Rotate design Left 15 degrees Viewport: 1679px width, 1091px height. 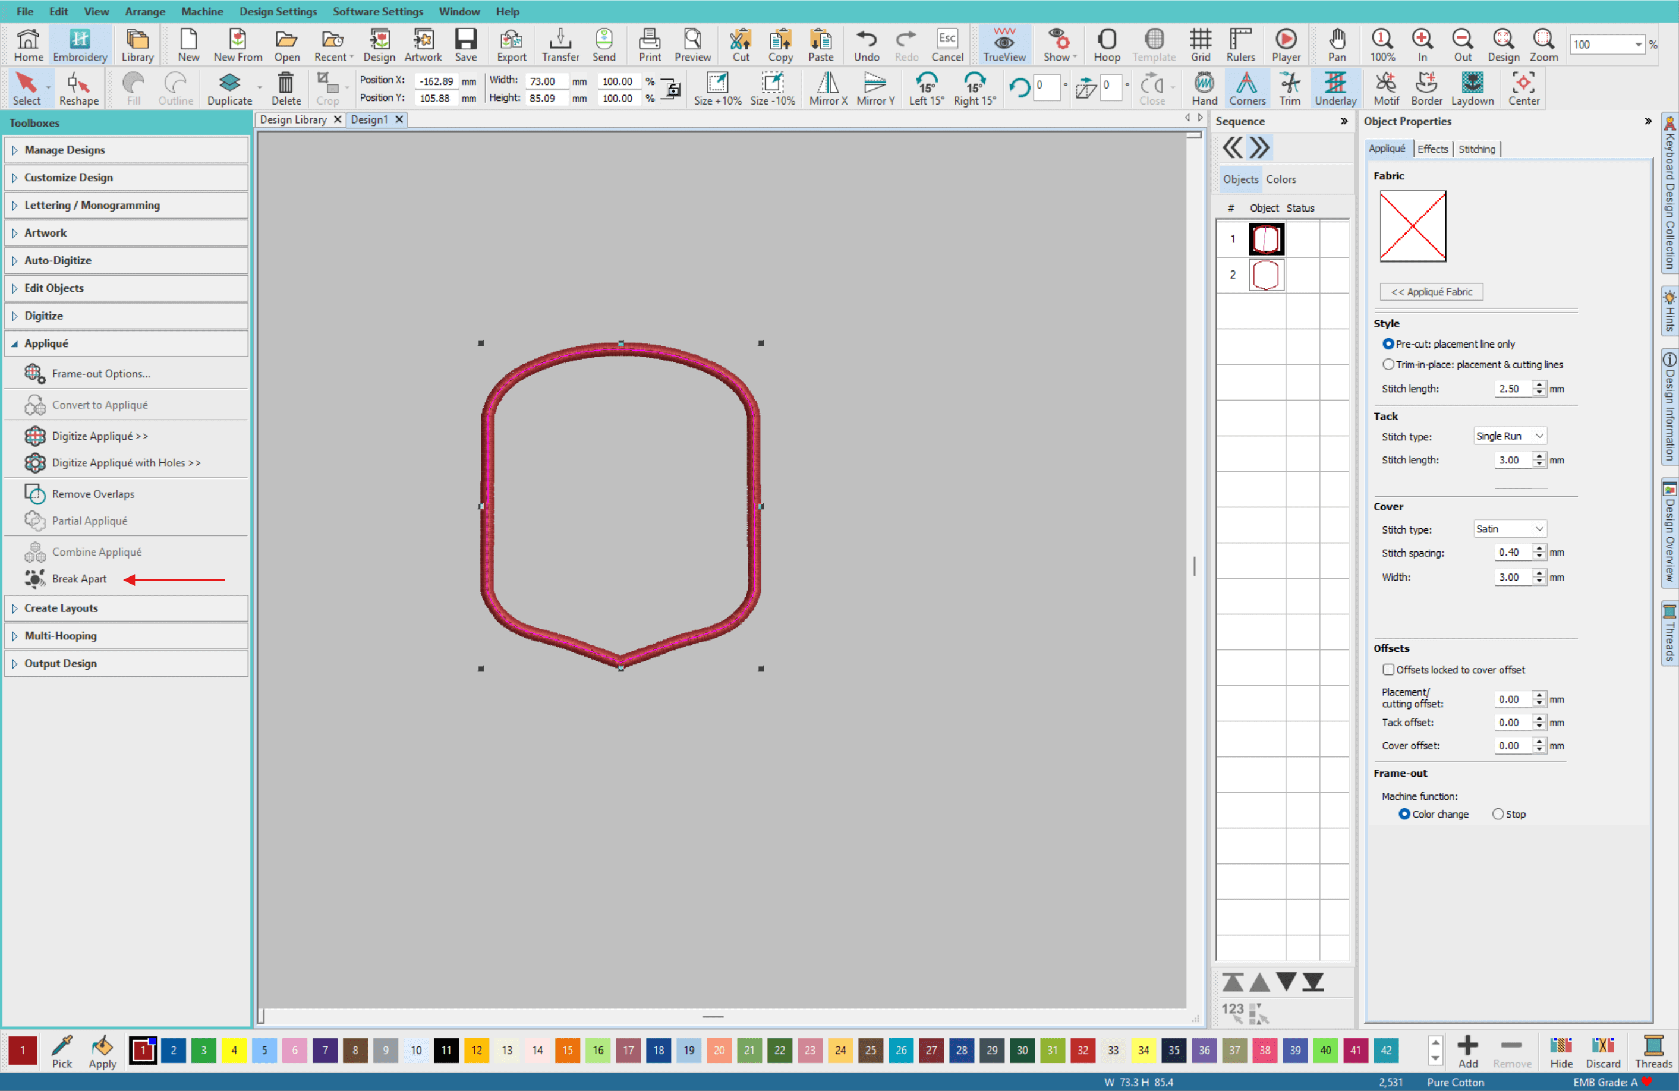(x=925, y=88)
